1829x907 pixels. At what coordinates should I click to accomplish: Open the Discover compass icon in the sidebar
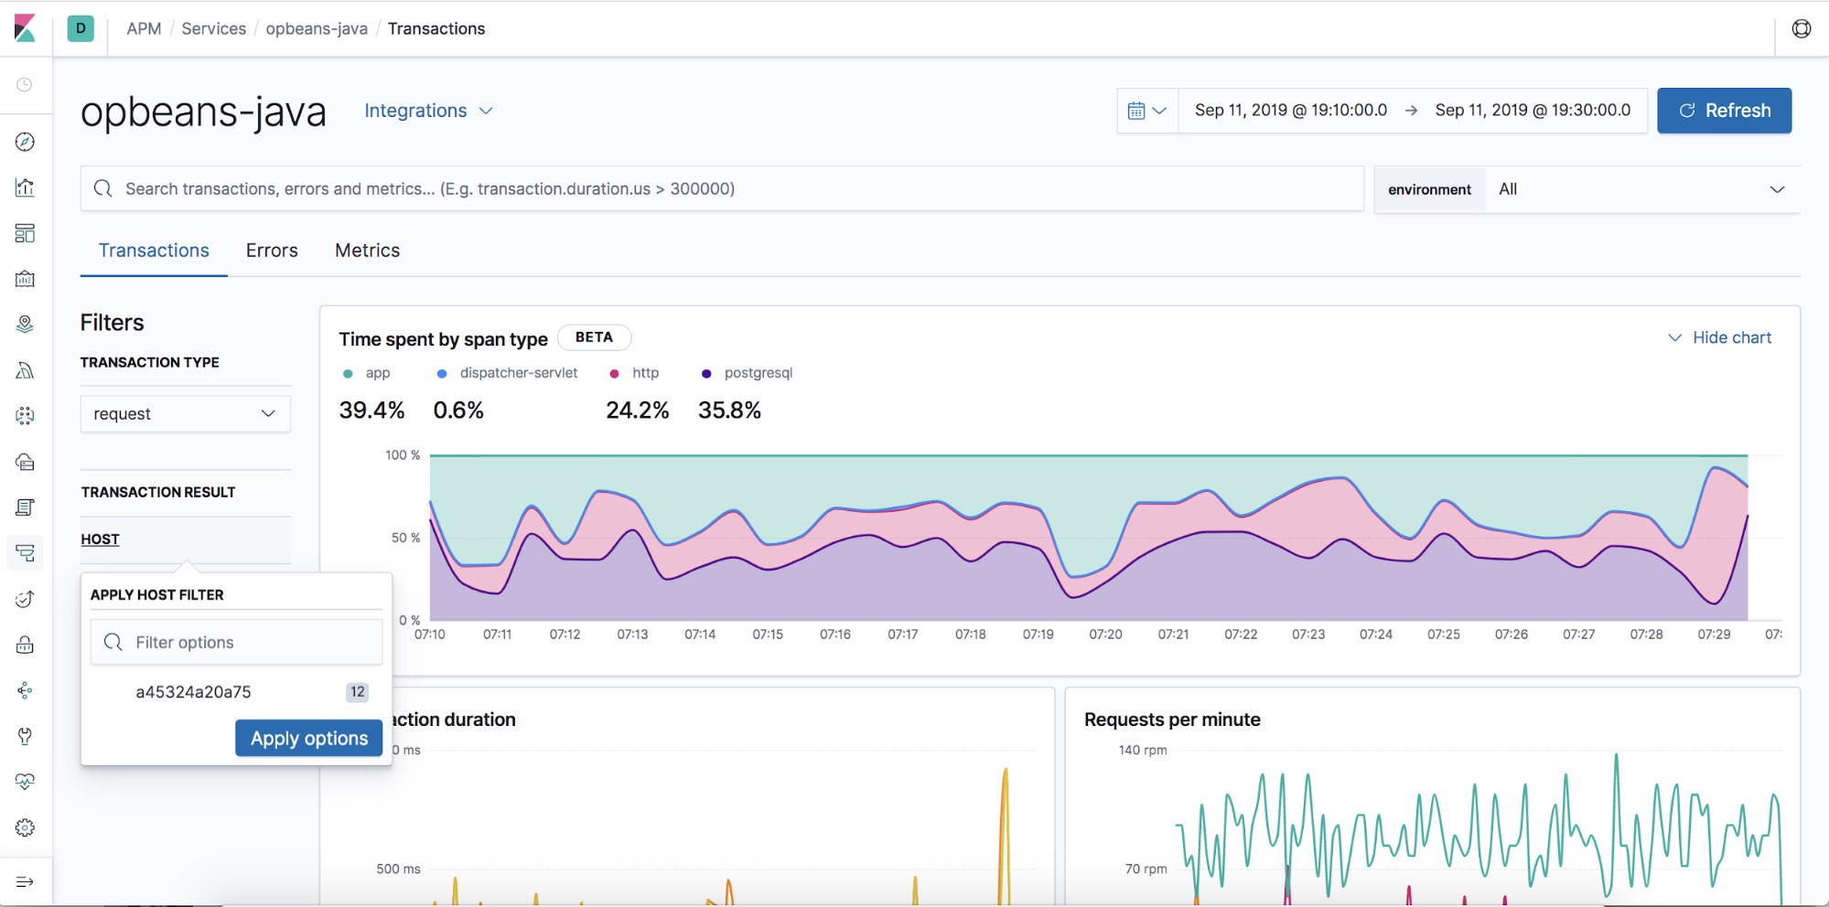click(x=25, y=142)
